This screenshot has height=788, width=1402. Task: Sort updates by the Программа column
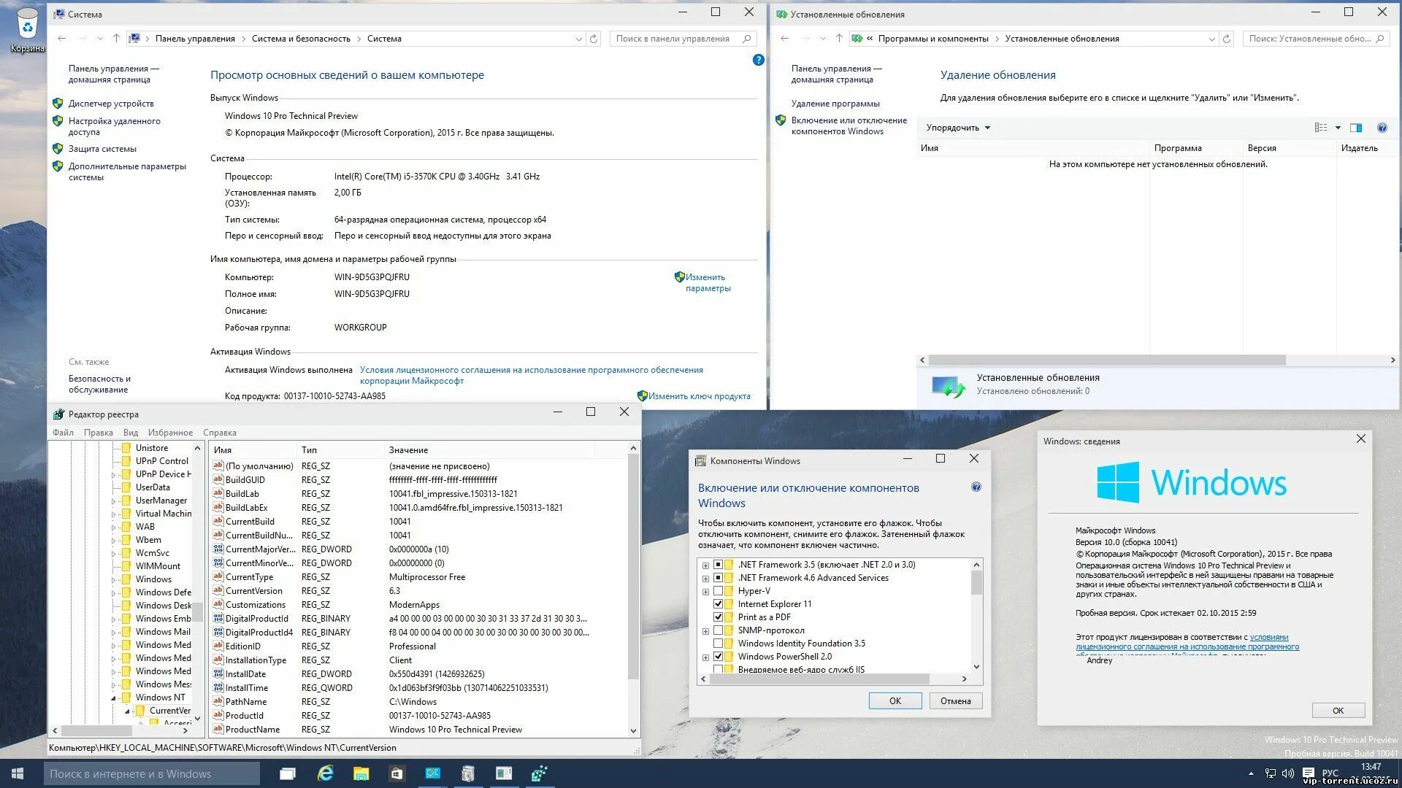1196,148
